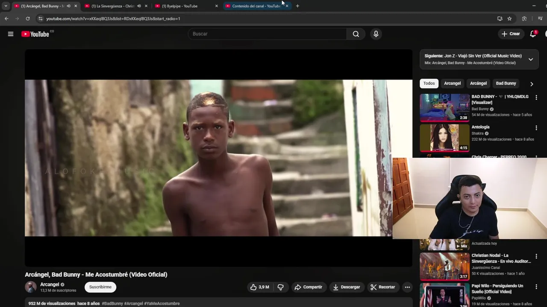
Task: Open the Antología Shakira thumbnail
Action: tap(444, 138)
